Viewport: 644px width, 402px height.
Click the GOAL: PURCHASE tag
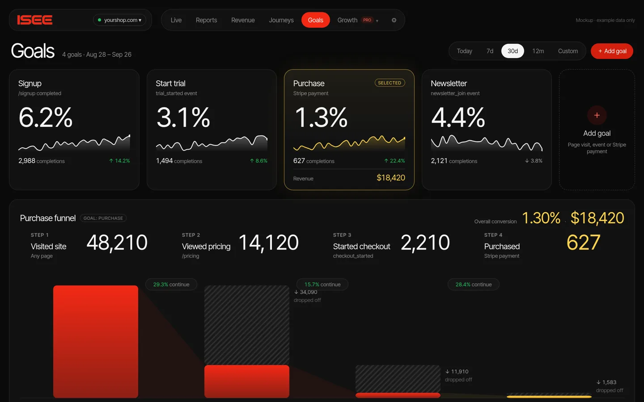tap(103, 218)
